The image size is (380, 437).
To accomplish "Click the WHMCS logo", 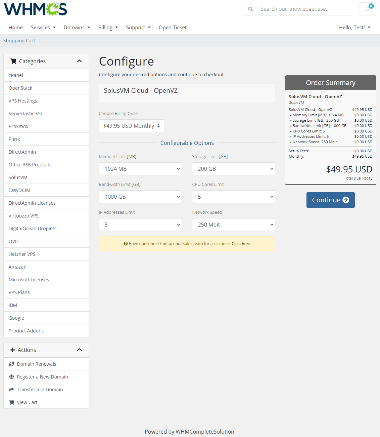I will [35, 9].
